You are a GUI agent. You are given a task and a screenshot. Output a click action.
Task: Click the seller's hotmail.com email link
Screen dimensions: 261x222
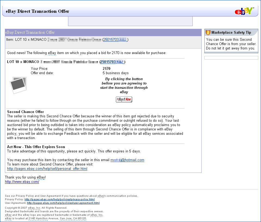pos(127,160)
